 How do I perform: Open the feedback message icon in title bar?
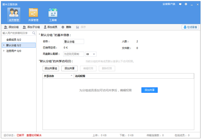coord(180,4)
